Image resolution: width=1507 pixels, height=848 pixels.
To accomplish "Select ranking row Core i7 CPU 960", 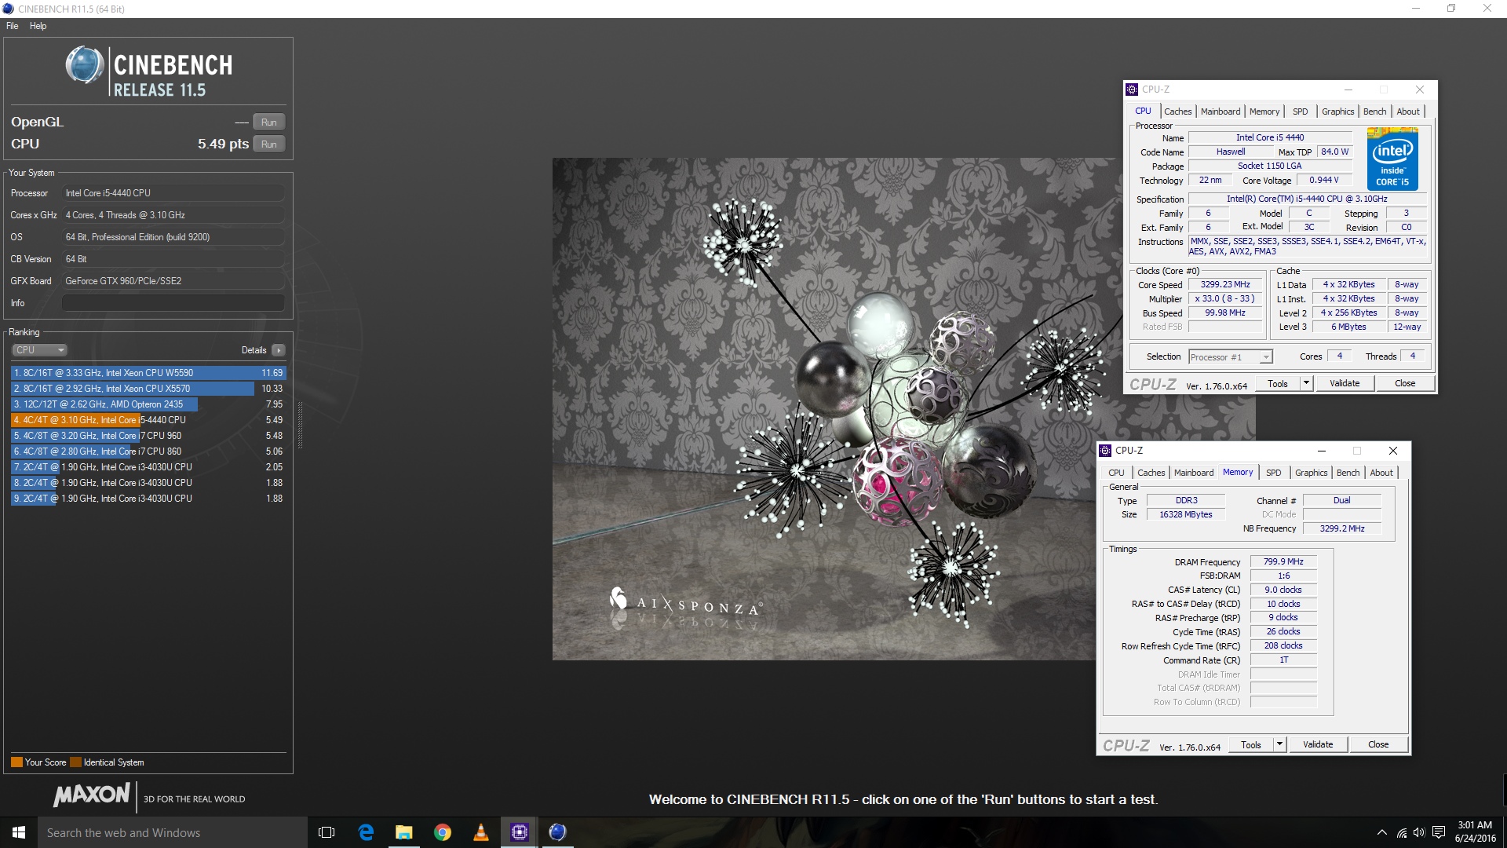I will point(148,436).
